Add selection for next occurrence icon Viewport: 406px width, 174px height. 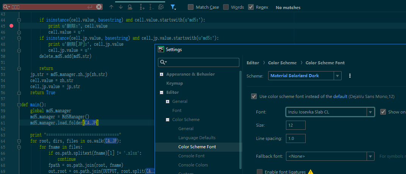click(142, 7)
